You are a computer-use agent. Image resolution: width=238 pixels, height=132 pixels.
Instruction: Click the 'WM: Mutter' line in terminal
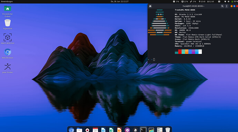coord(180,32)
